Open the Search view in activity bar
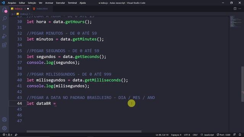The width and height of the screenshot is (244, 137). coord(4,19)
